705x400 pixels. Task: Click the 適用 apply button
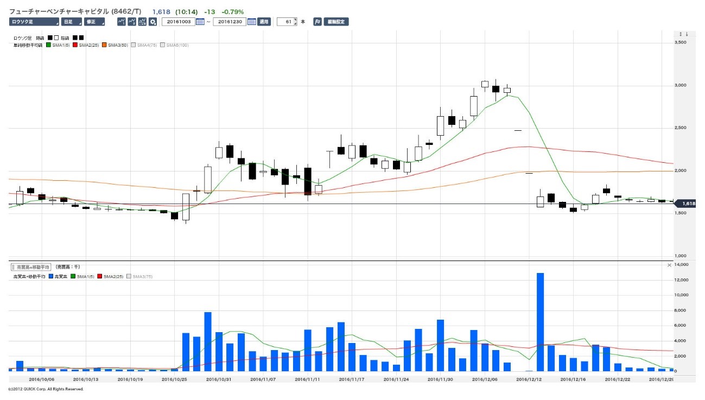point(264,22)
